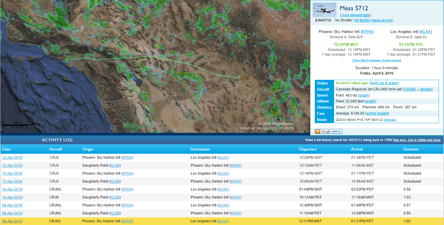Click KPHX origin link in highlighted 08-Apr row
444x225 pixels.
127,221
